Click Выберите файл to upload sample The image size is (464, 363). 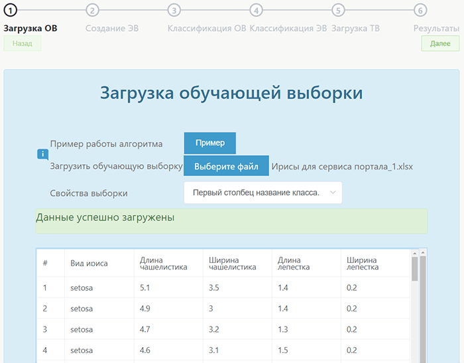pos(226,166)
